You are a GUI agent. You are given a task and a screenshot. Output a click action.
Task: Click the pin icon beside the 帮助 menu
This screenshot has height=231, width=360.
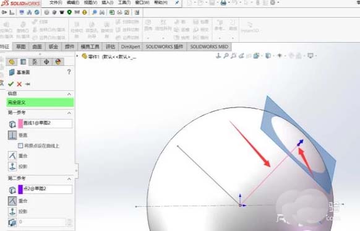pos(177,2)
